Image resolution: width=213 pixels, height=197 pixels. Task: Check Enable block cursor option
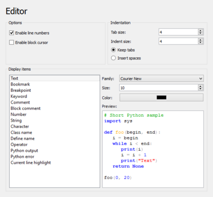[12, 42]
